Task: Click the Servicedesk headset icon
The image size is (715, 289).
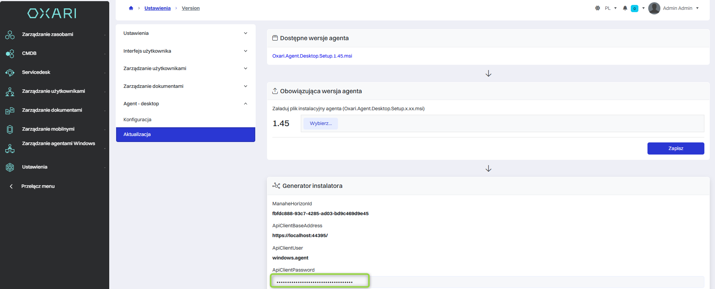Action: (x=10, y=72)
